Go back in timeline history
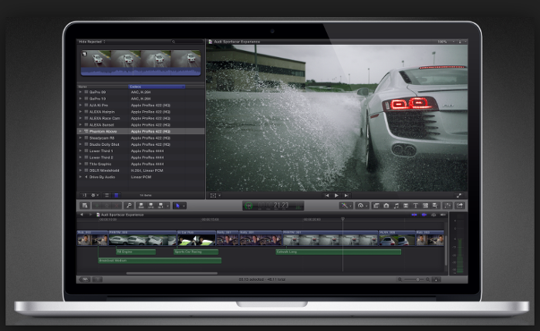The height and width of the screenshot is (331, 540). pos(82,214)
